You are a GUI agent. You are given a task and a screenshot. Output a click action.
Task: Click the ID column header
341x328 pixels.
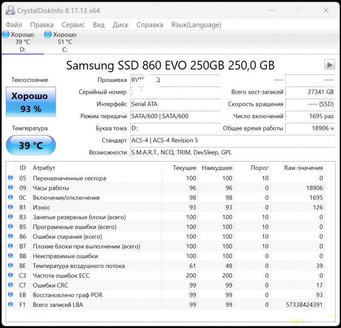click(23, 168)
